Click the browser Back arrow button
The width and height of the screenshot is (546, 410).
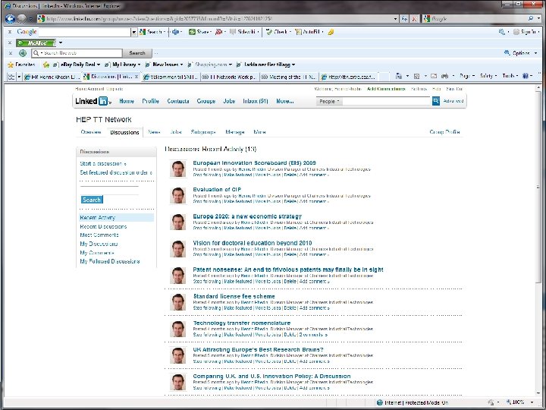pyautogui.click(x=10, y=18)
